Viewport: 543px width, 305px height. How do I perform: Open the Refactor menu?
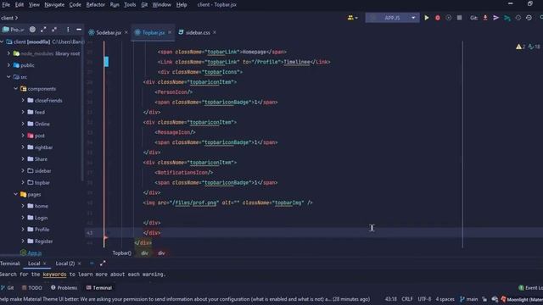click(95, 5)
